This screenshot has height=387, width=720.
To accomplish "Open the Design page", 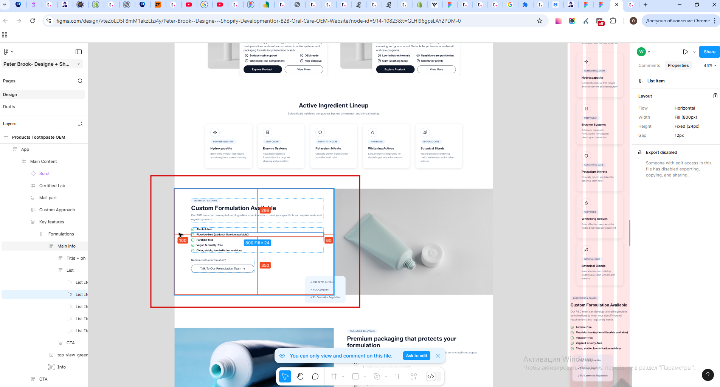I will point(43,94).
